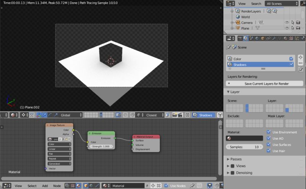This screenshot has width=306, height=189.
Task: Collapse the Layer panel
Action: [228, 92]
